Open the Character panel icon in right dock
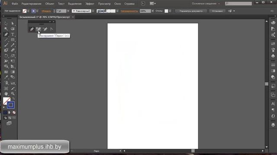Viewport: 277px width, 155px height. point(273,104)
